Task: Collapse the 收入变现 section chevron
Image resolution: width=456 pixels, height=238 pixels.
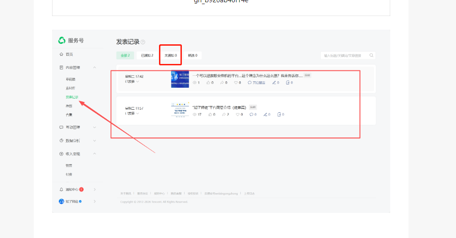Action: pos(95,154)
